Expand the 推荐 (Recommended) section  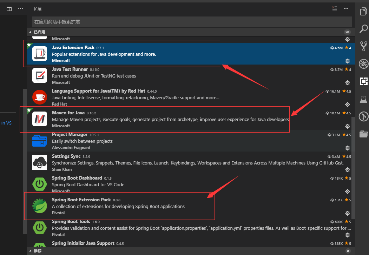[x=30, y=251]
